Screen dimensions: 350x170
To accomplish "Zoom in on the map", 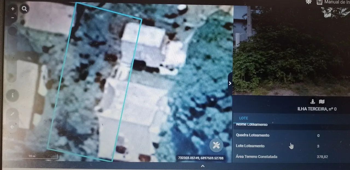I will (x=13, y=9).
